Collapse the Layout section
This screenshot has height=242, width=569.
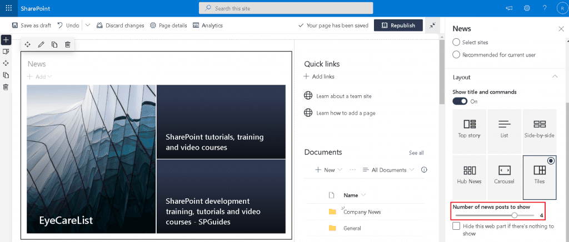555,76
